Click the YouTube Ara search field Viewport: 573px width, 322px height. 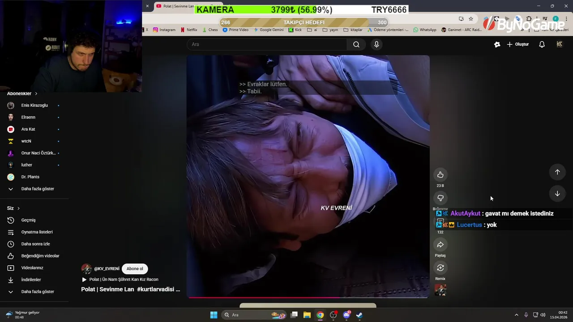[x=267, y=44]
